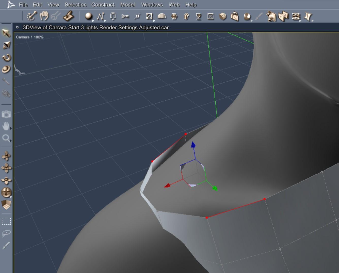The height and width of the screenshot is (273, 339).
Task: Open the Camera 1 100% view menu
Action: pyautogui.click(x=29, y=37)
